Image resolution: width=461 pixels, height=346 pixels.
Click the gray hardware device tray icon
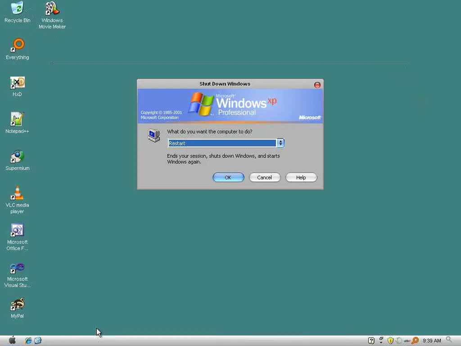pyautogui.click(x=407, y=341)
